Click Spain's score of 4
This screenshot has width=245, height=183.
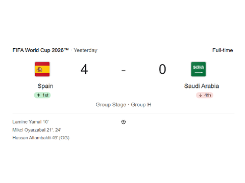click(x=84, y=69)
